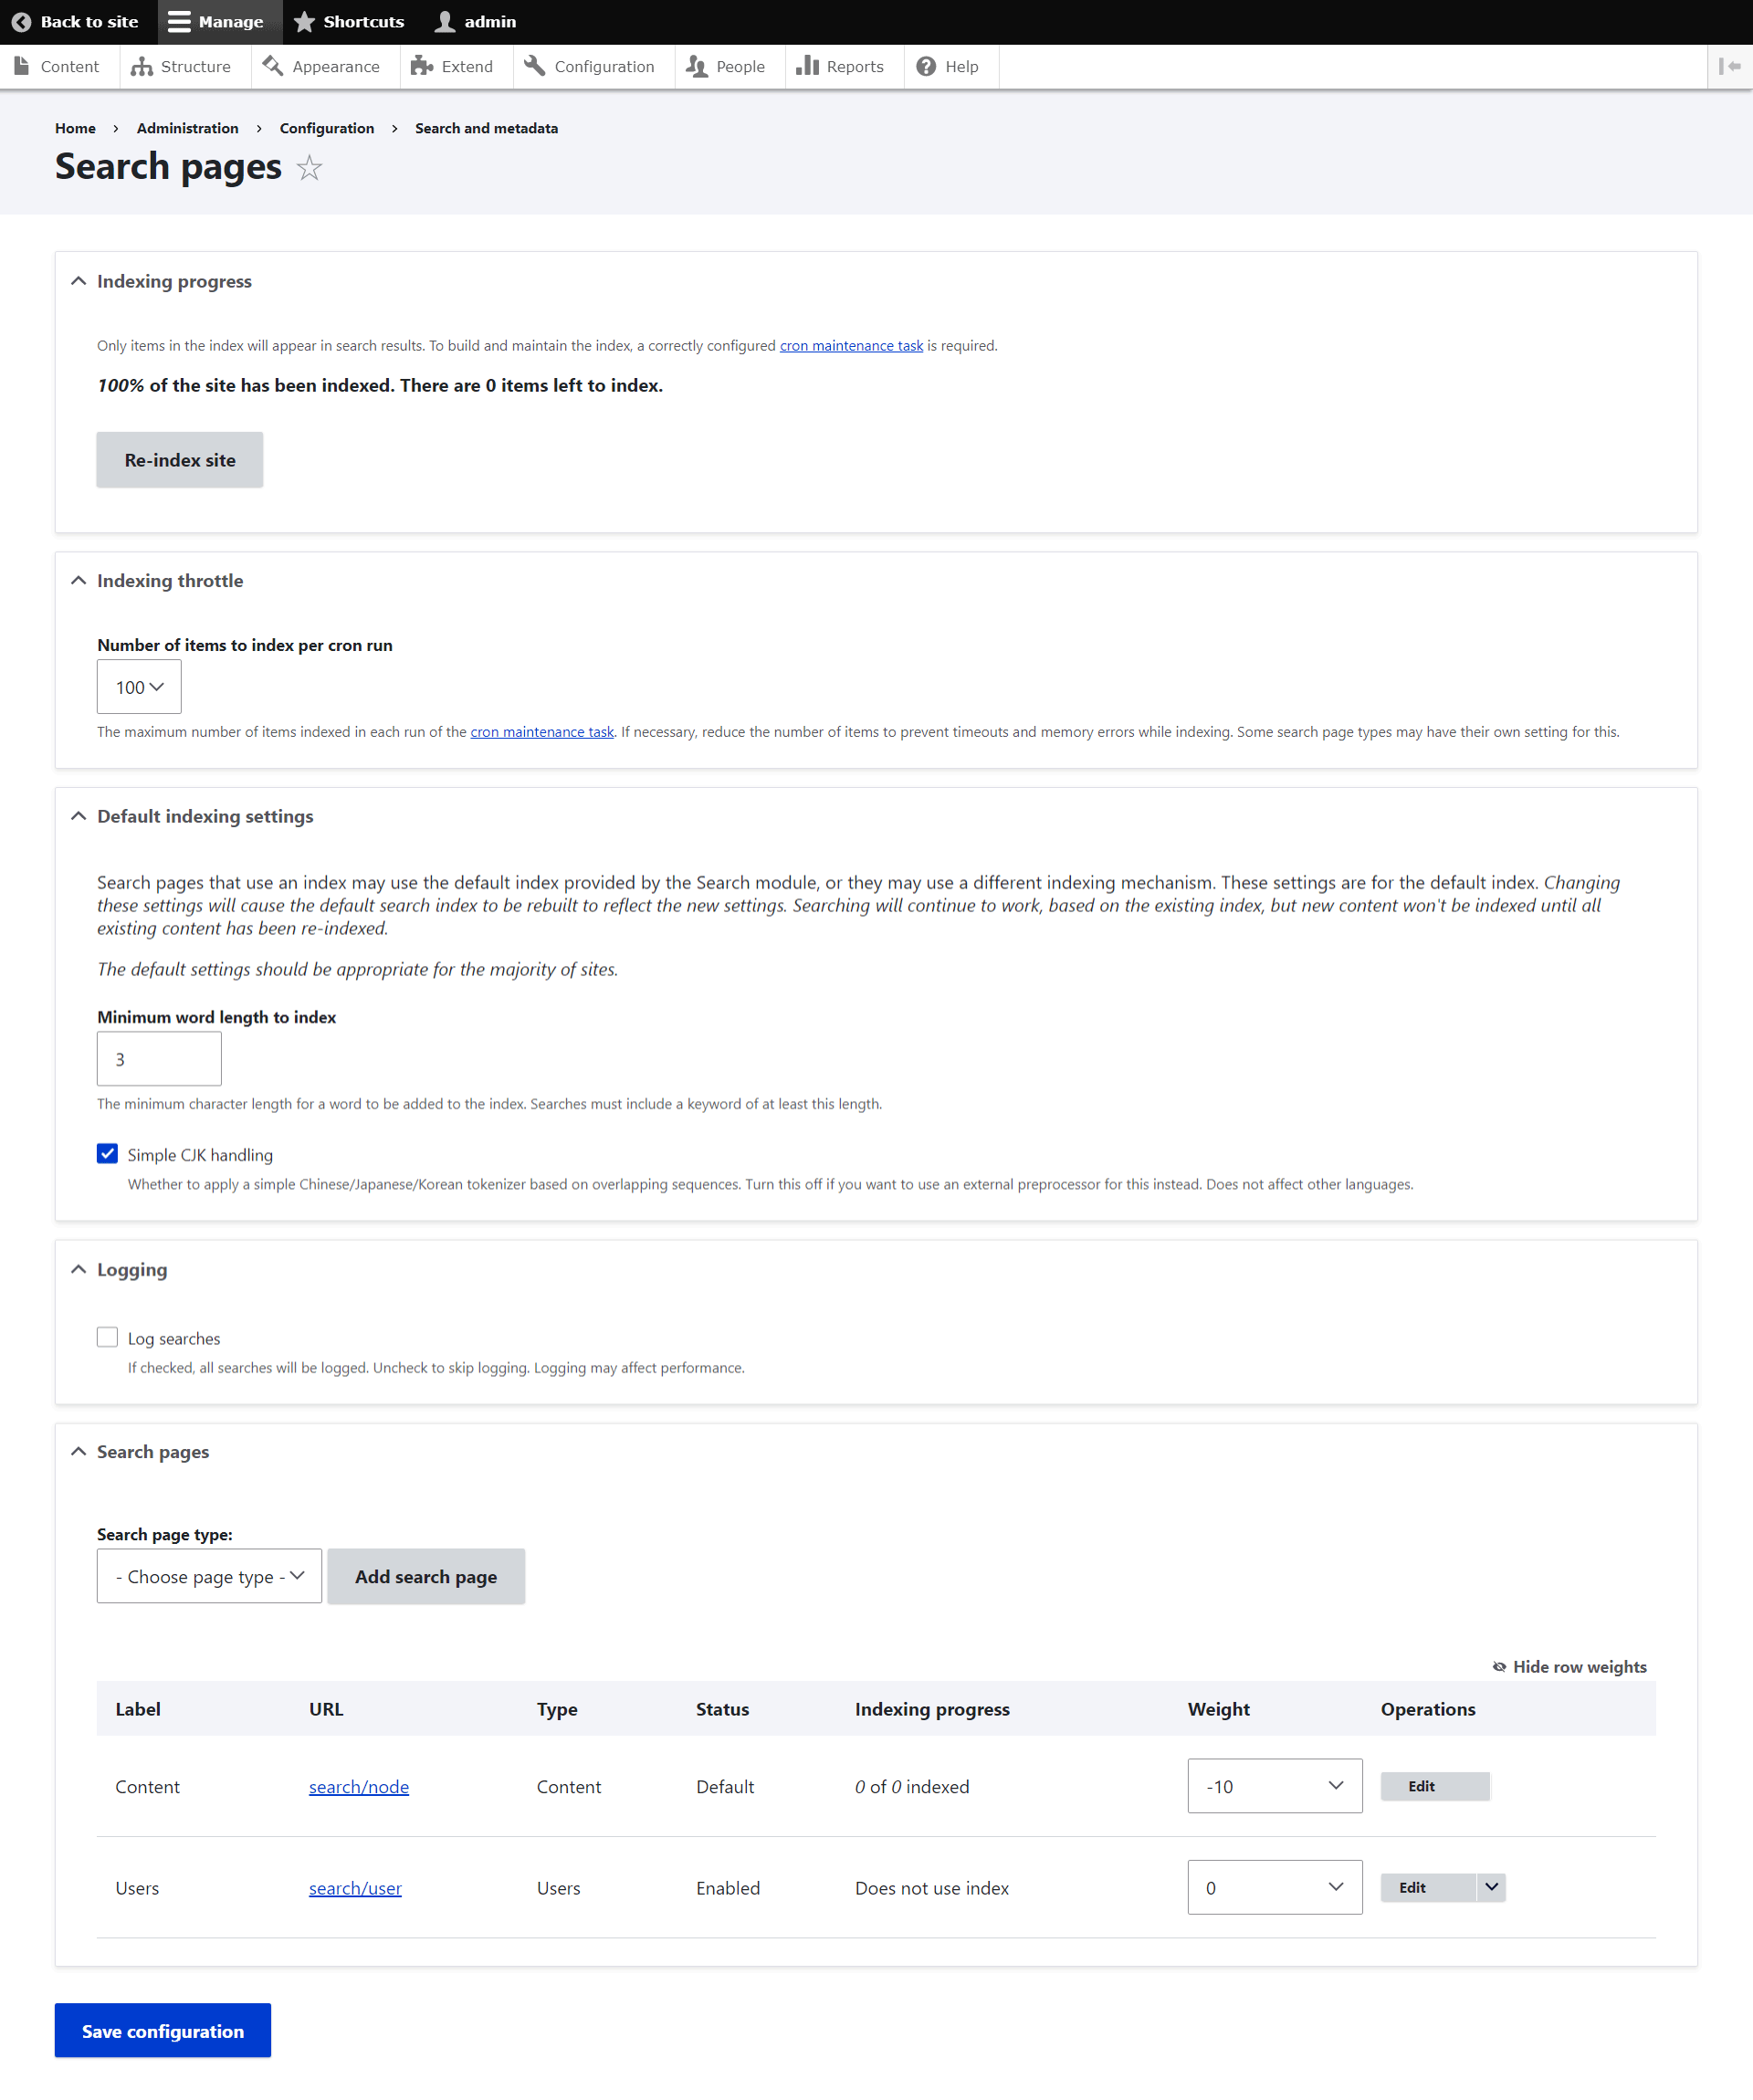Open the admin user icon menu
This screenshot has height=2100, width=1753.
445,22
